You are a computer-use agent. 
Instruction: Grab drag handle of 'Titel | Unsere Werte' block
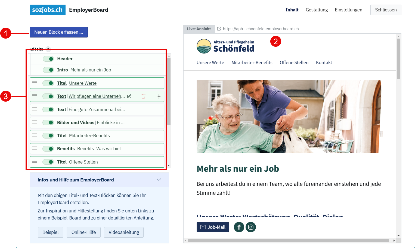click(x=35, y=83)
